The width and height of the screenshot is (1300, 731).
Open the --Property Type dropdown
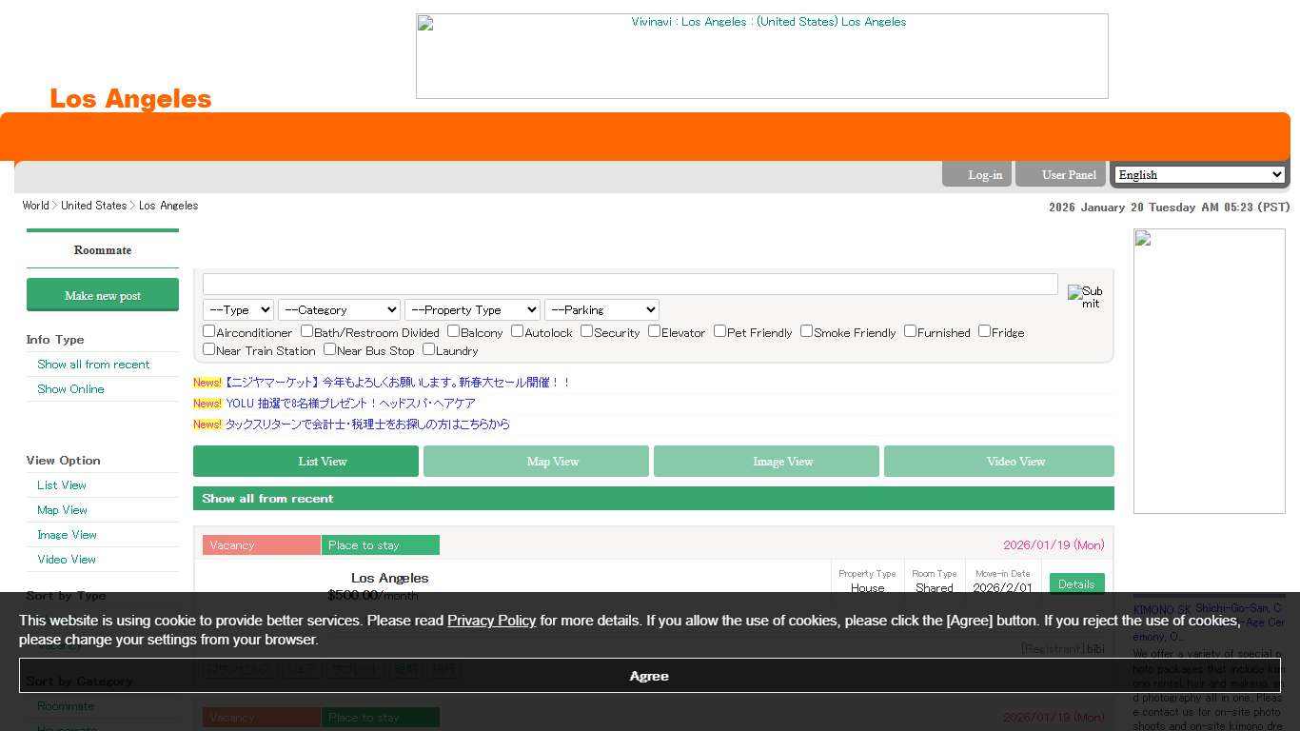tap(472, 309)
